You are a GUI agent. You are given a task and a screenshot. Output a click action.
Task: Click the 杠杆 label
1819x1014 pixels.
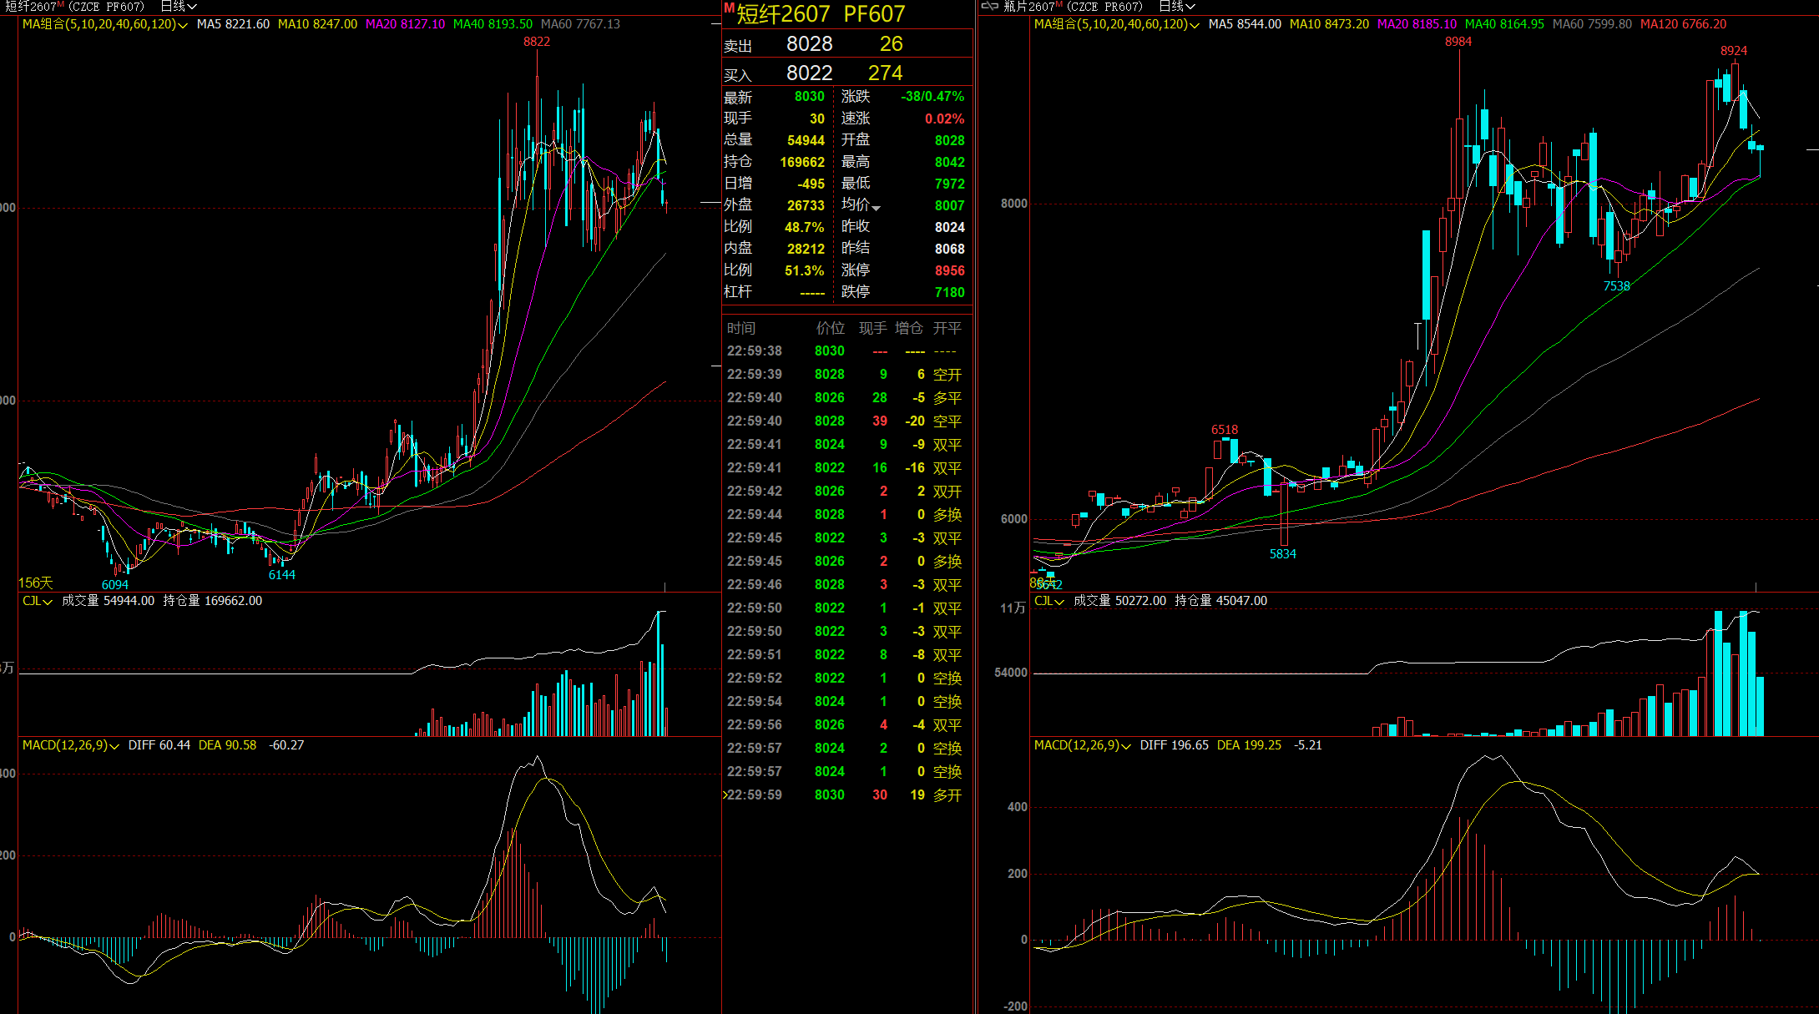pyautogui.click(x=738, y=292)
